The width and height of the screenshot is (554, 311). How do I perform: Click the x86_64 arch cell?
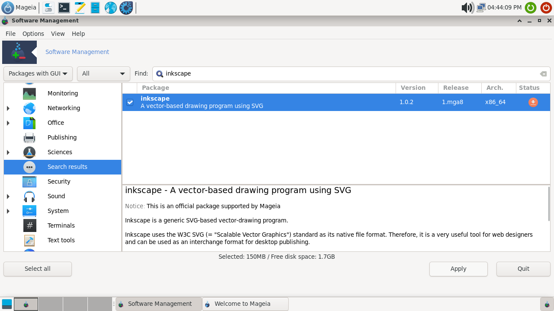click(495, 102)
